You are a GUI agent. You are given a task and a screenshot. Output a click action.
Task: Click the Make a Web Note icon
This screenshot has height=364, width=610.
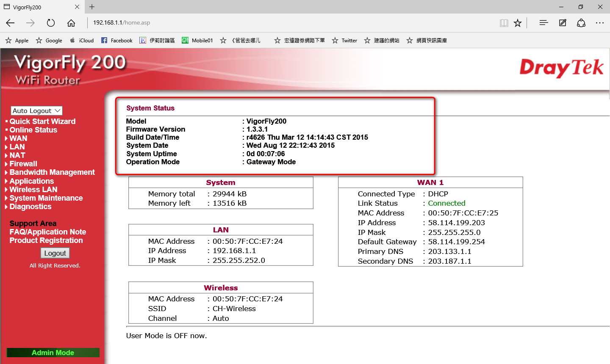563,23
